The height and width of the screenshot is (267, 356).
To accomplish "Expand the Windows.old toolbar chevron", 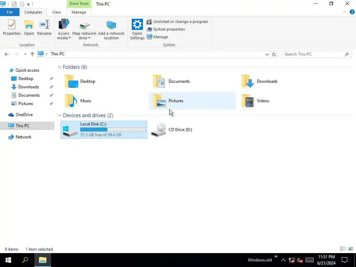I will [x=276, y=257].
